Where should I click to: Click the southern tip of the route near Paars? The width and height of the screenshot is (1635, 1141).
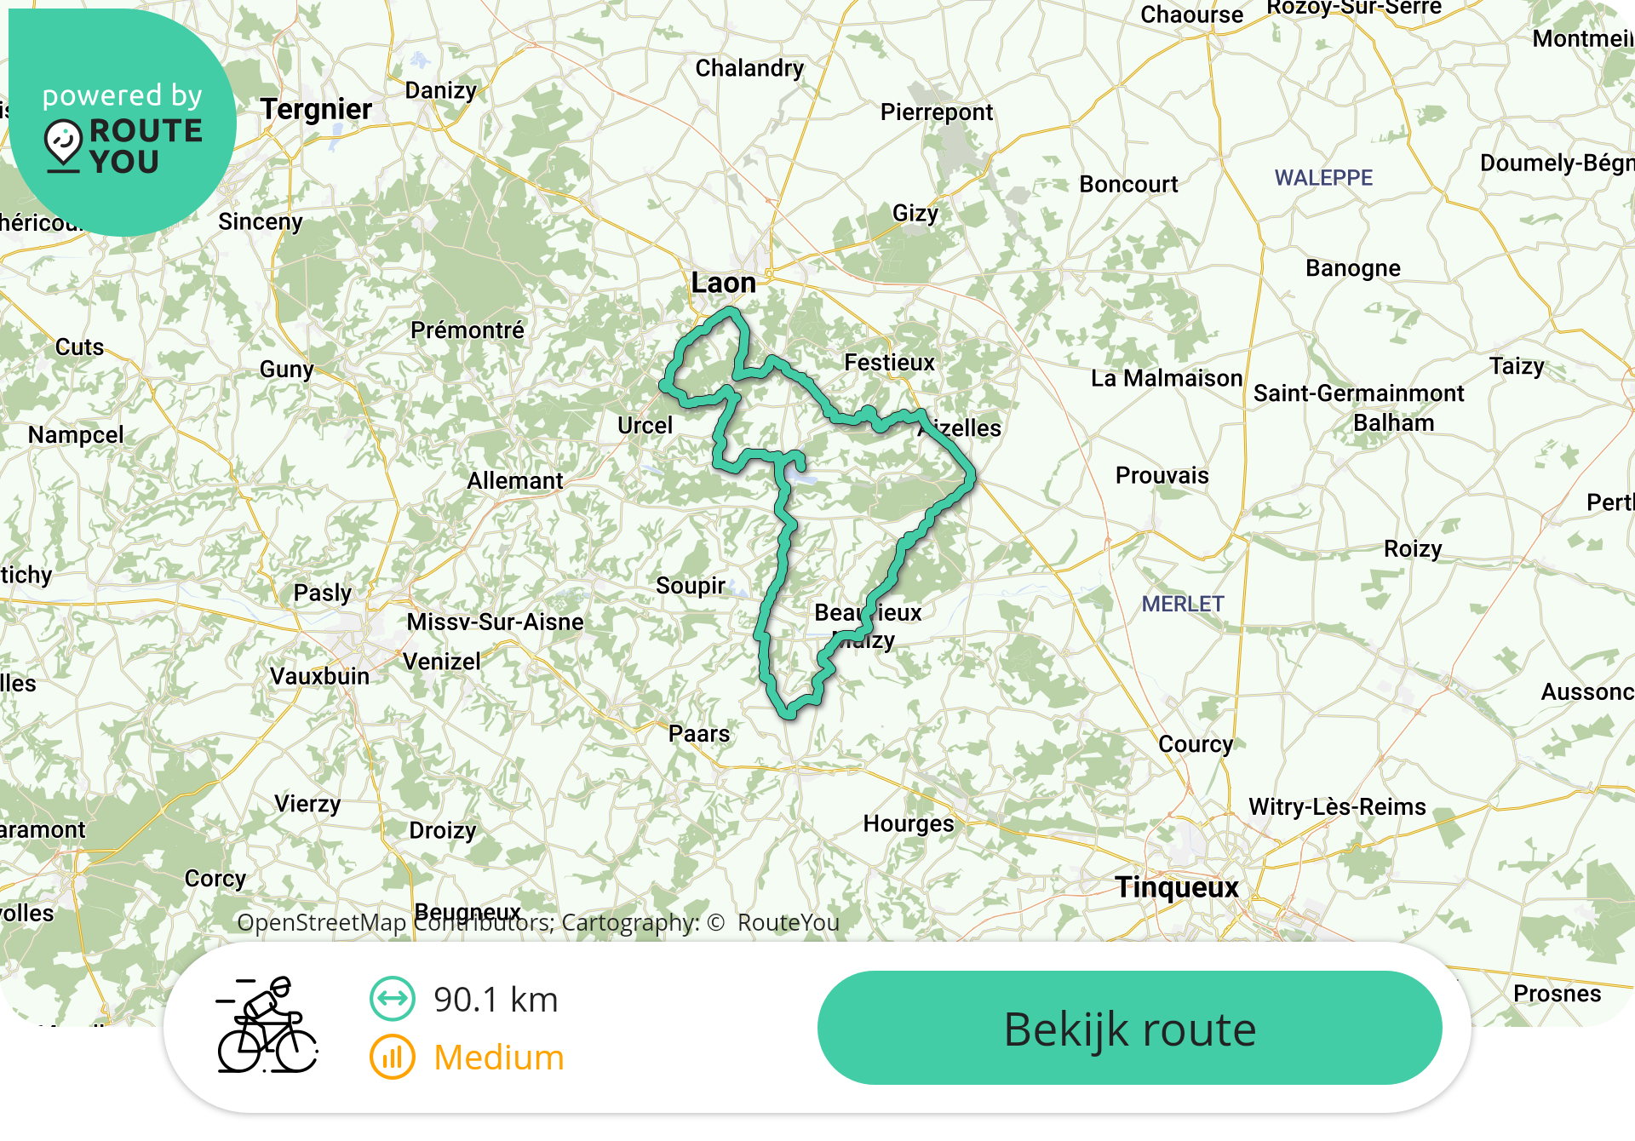[x=789, y=710]
